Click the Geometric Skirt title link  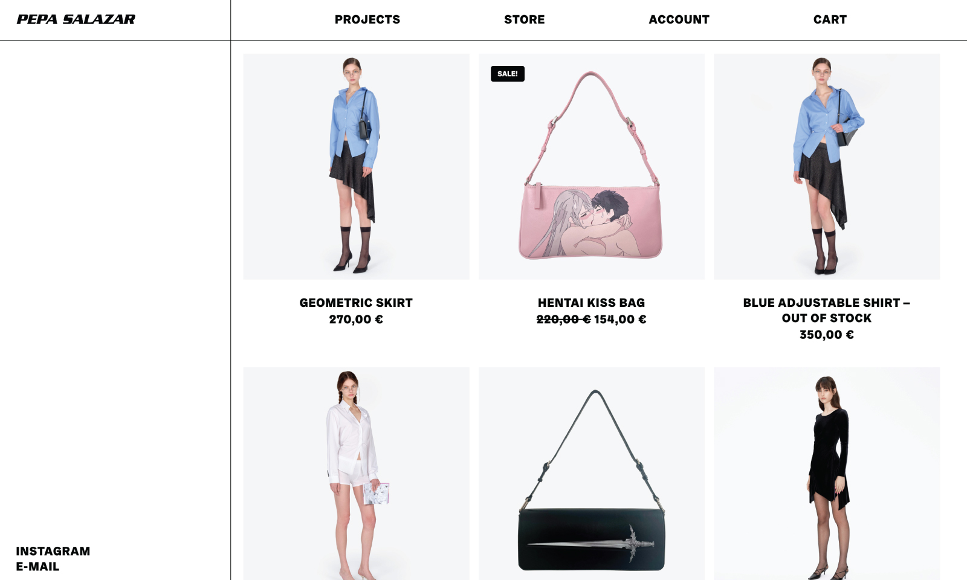[356, 303]
